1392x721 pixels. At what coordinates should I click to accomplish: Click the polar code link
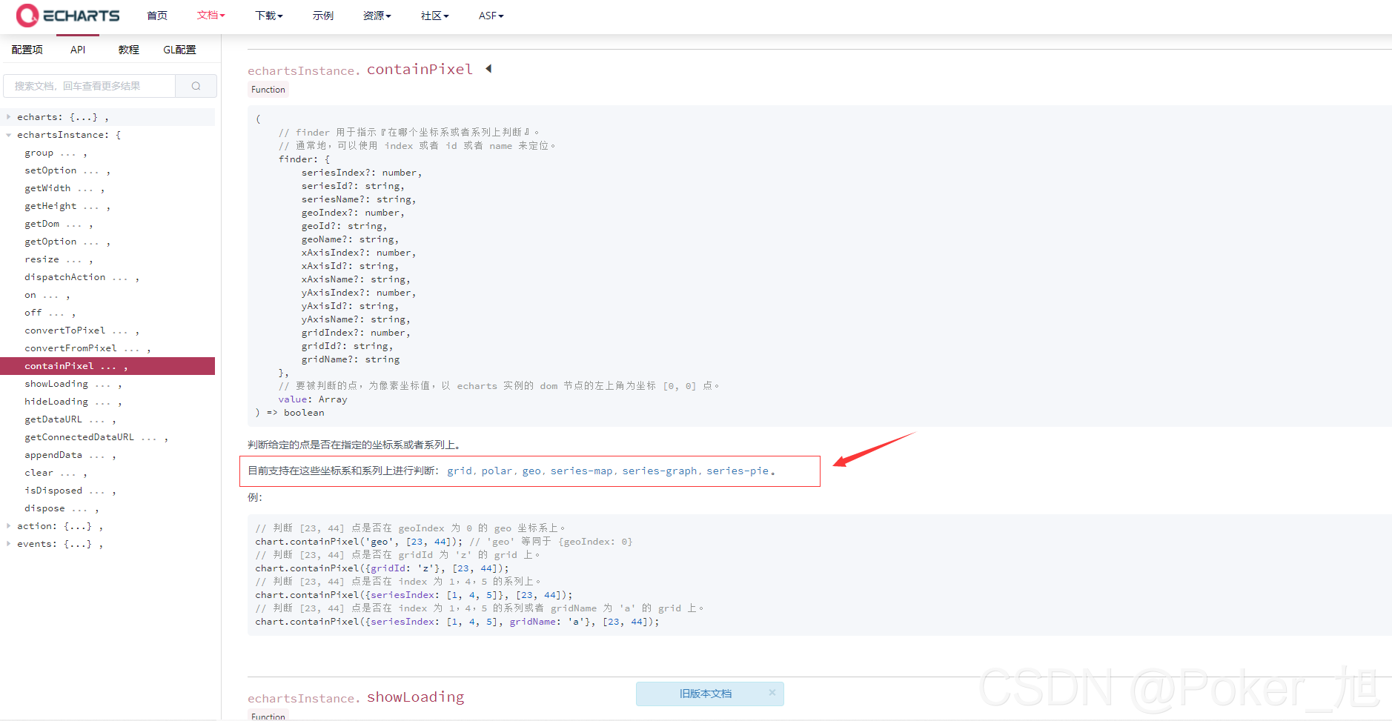pyautogui.click(x=497, y=471)
